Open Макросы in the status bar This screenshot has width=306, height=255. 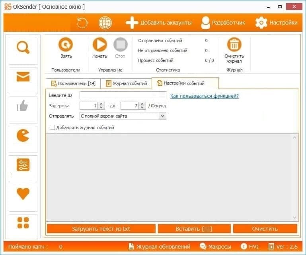point(215,247)
